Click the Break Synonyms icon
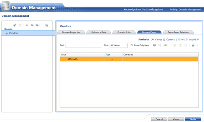Viewport: 204px width, 122px height. pyautogui.click(x=180, y=45)
